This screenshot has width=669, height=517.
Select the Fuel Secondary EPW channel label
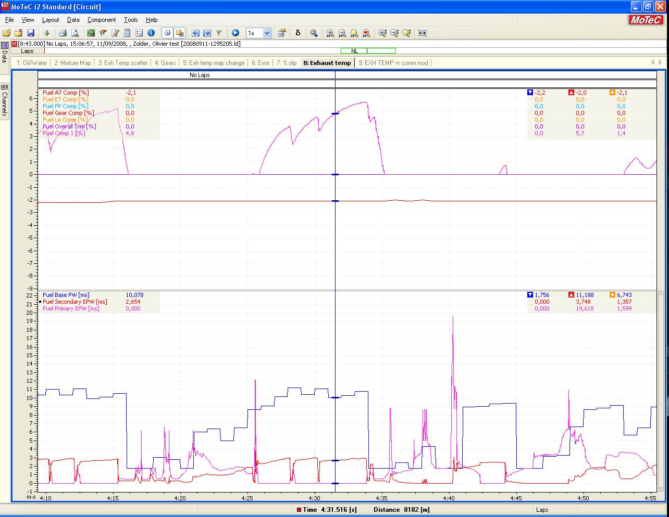(x=75, y=302)
